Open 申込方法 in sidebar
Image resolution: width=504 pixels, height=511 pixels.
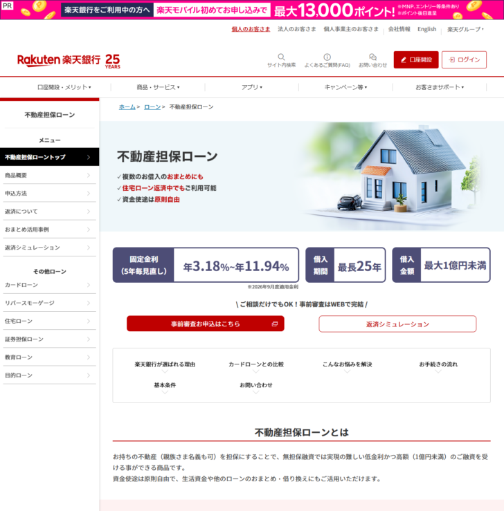point(50,194)
